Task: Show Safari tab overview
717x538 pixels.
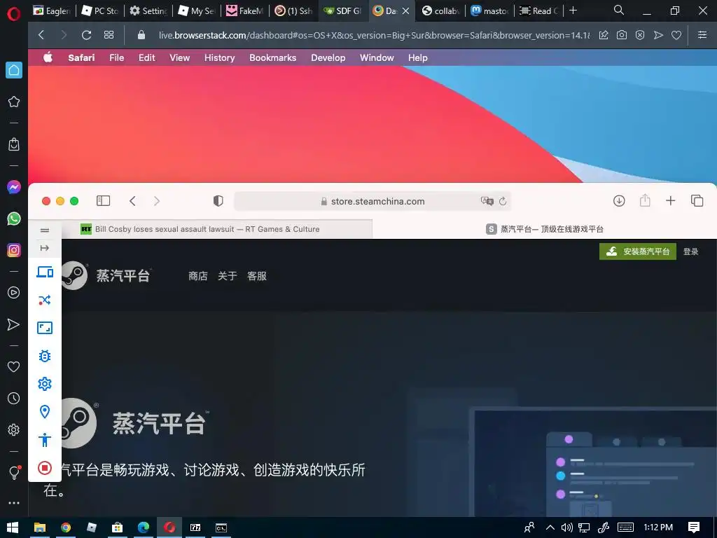Action: (x=697, y=200)
